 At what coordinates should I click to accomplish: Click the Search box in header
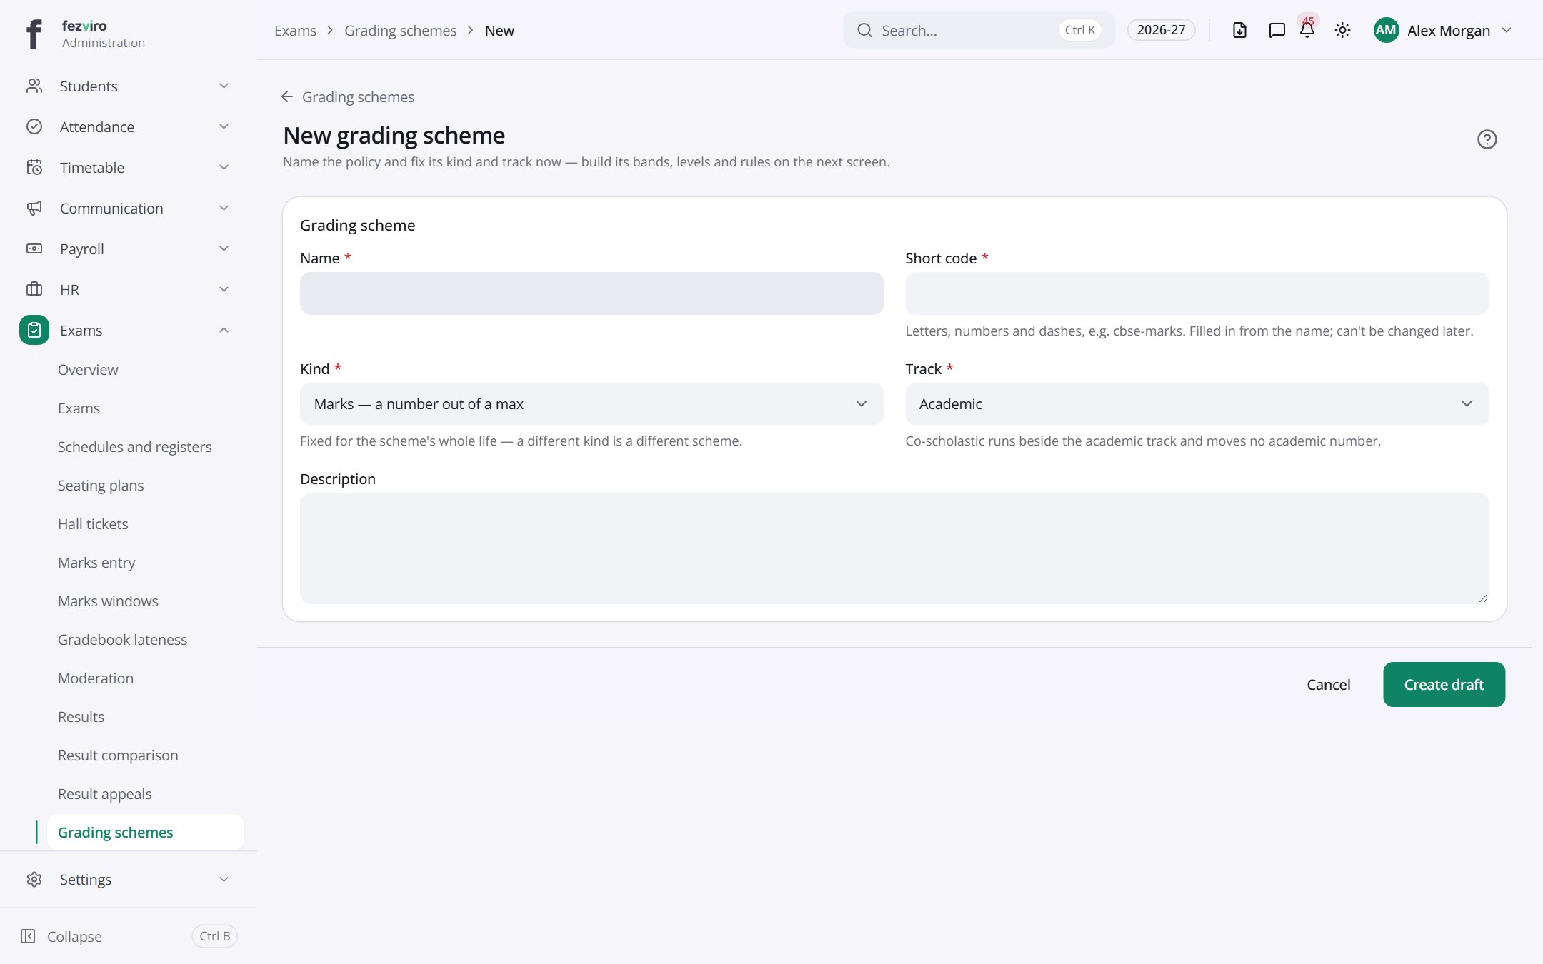(x=979, y=30)
